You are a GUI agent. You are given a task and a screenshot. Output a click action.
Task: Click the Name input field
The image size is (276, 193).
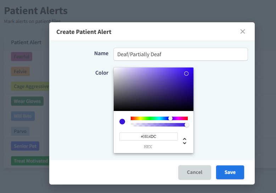(180, 54)
